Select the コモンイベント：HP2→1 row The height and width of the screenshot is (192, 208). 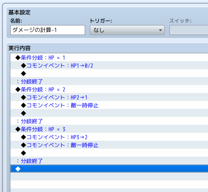click(109, 97)
